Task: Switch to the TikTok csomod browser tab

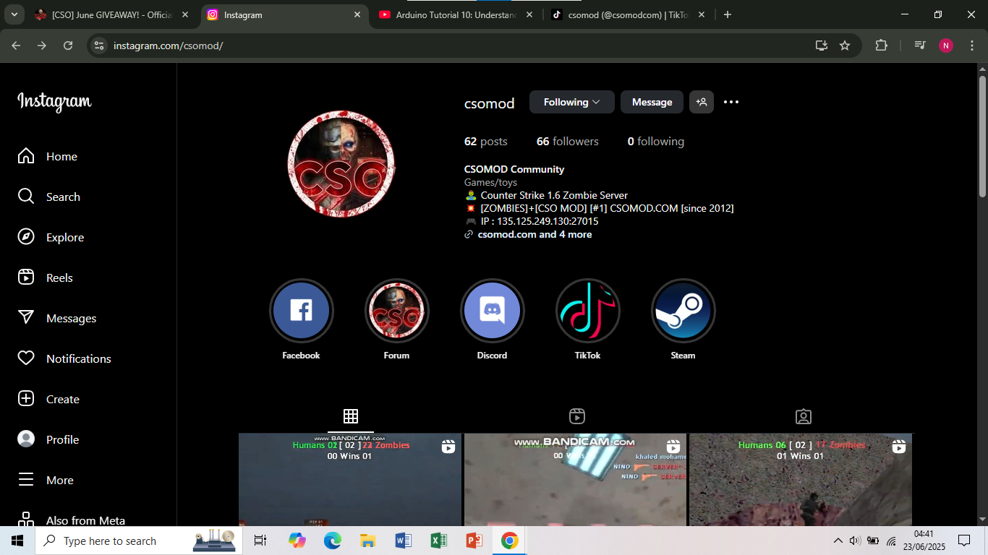Action: point(626,14)
